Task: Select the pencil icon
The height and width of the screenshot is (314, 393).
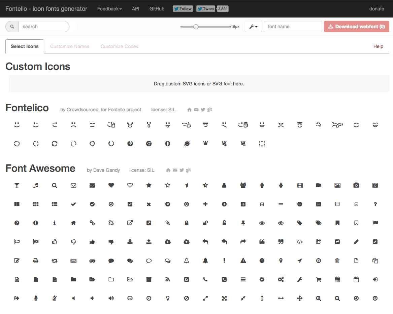Action: coord(356,242)
